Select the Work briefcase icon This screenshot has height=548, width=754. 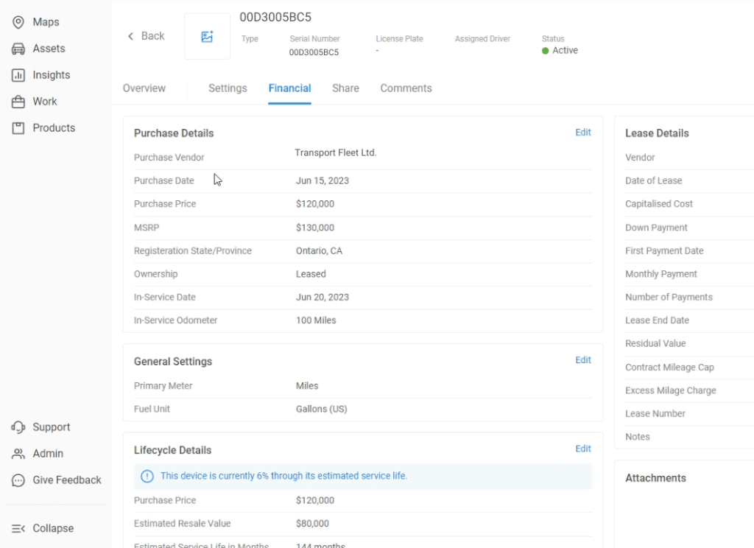tap(18, 102)
